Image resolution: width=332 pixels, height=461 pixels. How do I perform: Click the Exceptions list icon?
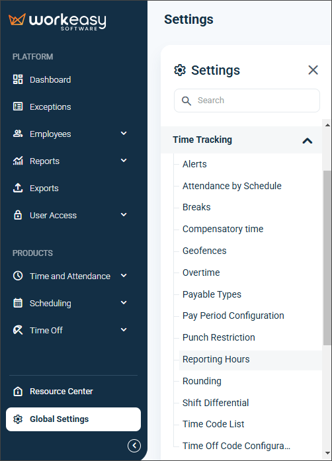click(x=18, y=106)
